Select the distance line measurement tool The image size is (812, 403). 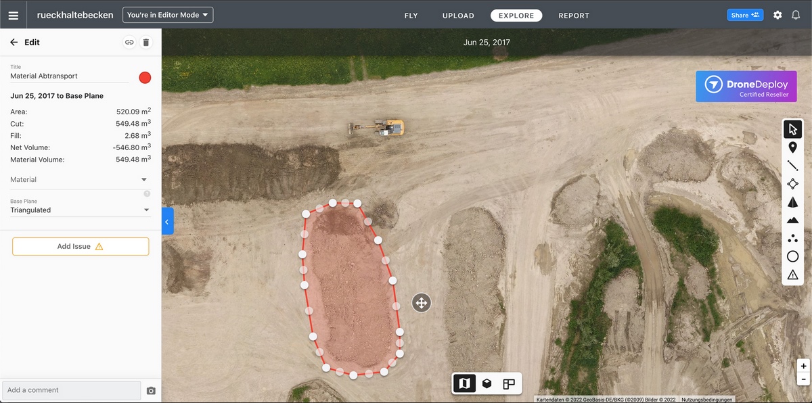792,166
